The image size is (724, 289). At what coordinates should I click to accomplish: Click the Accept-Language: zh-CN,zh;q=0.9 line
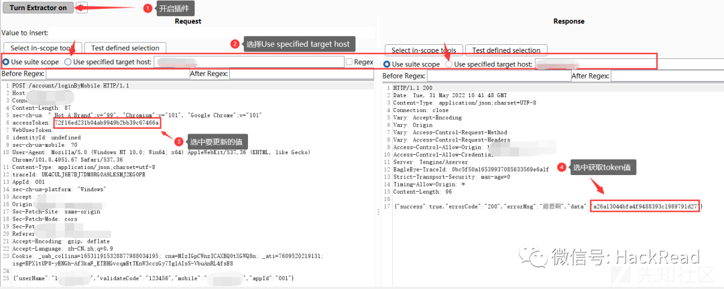click(x=64, y=248)
